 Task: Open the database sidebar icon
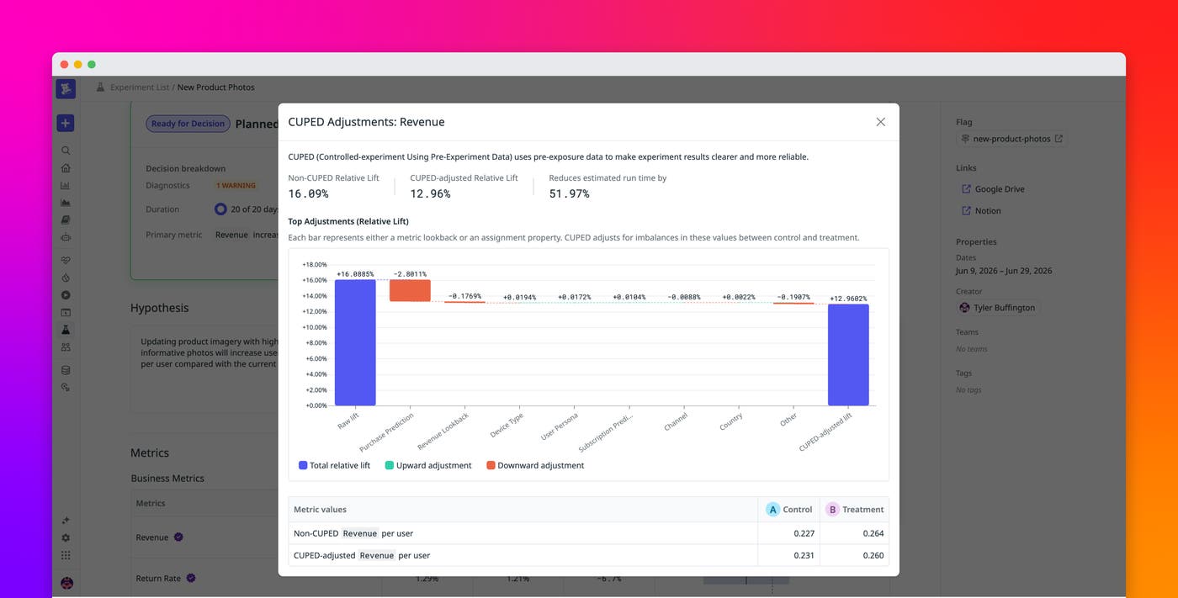[x=66, y=370]
